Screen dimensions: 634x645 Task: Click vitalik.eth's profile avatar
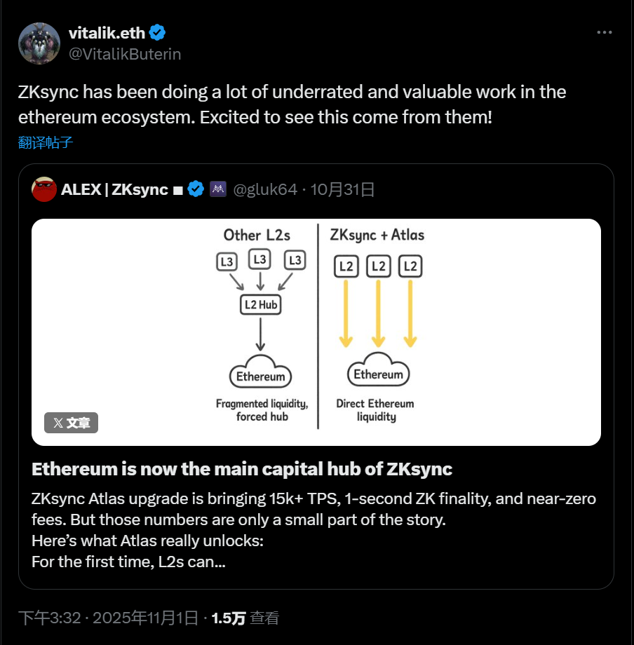[39, 43]
